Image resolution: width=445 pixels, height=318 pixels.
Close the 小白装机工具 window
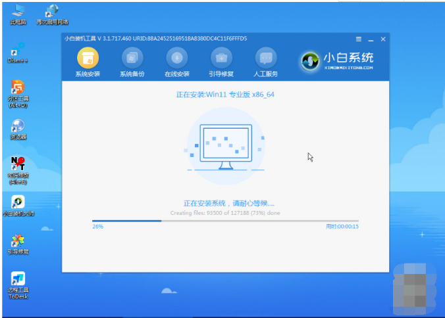tap(383, 39)
